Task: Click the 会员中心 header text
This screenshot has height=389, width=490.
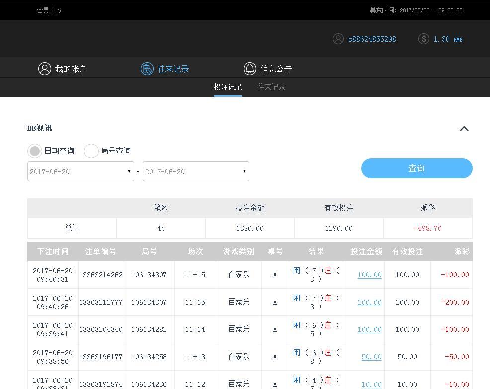Action: (x=49, y=10)
